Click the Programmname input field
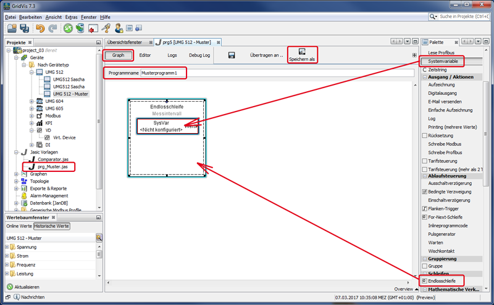 tap(277, 73)
